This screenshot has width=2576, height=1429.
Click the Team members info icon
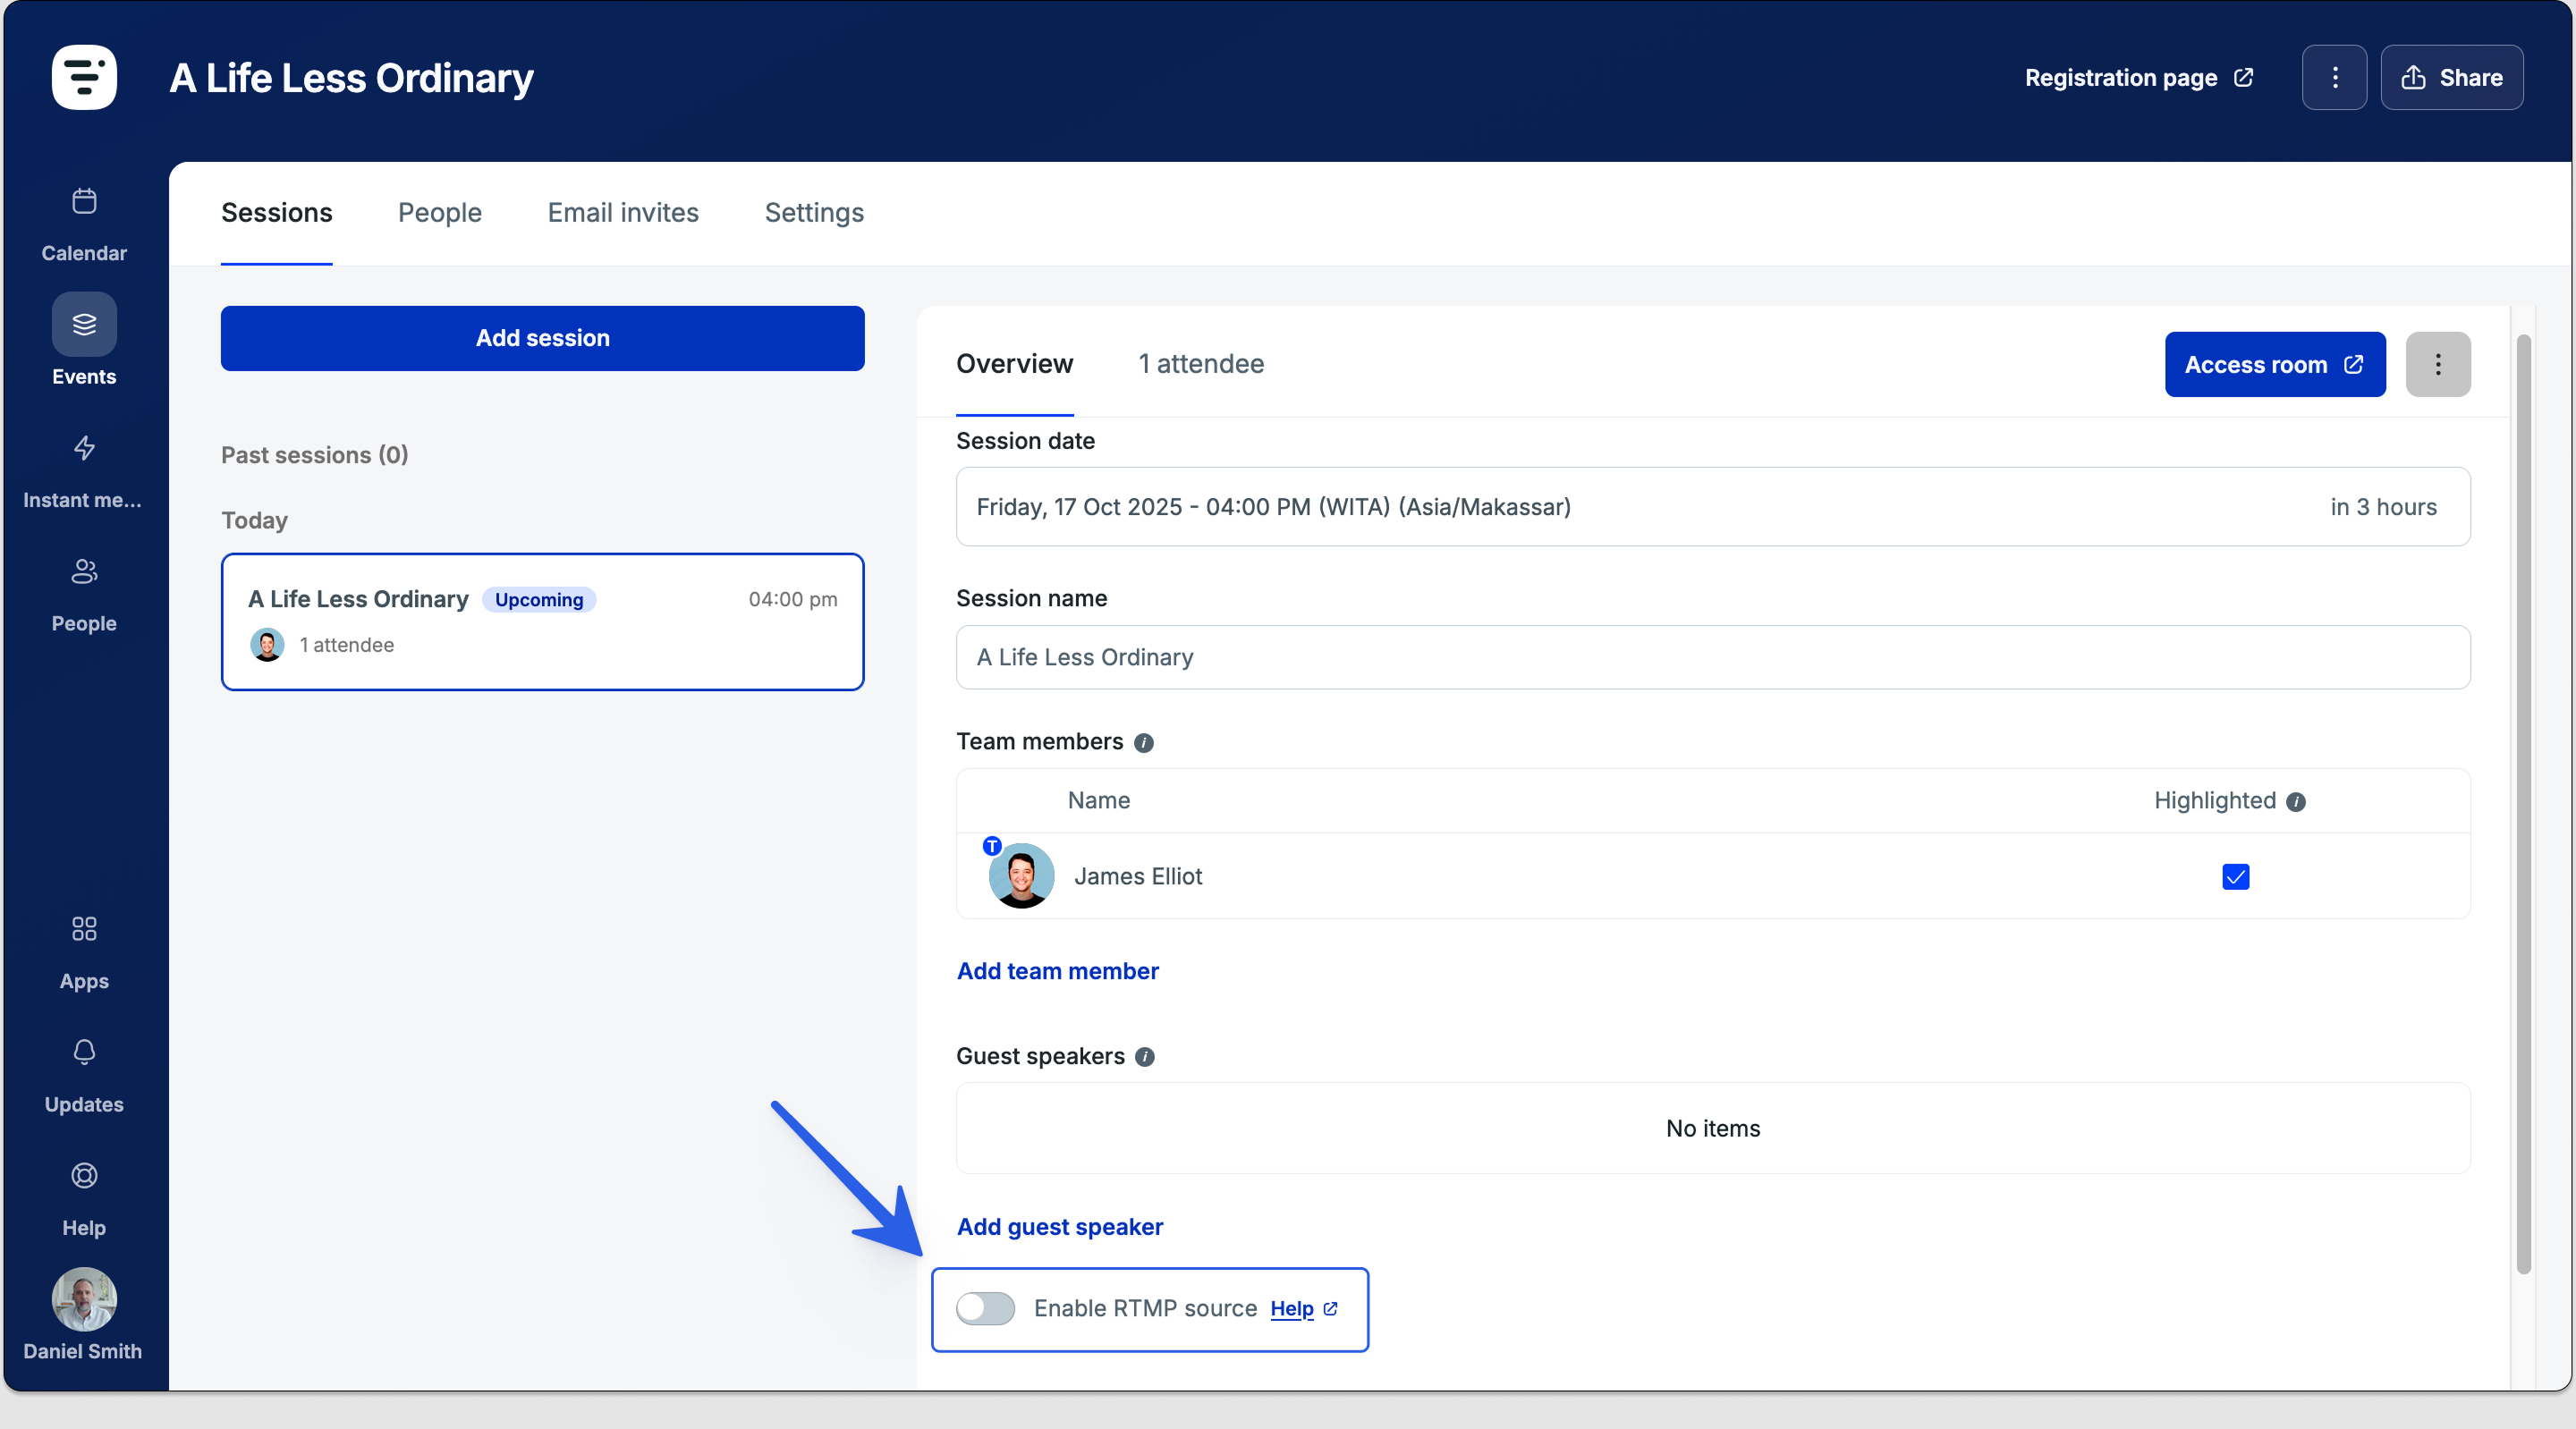(1143, 742)
